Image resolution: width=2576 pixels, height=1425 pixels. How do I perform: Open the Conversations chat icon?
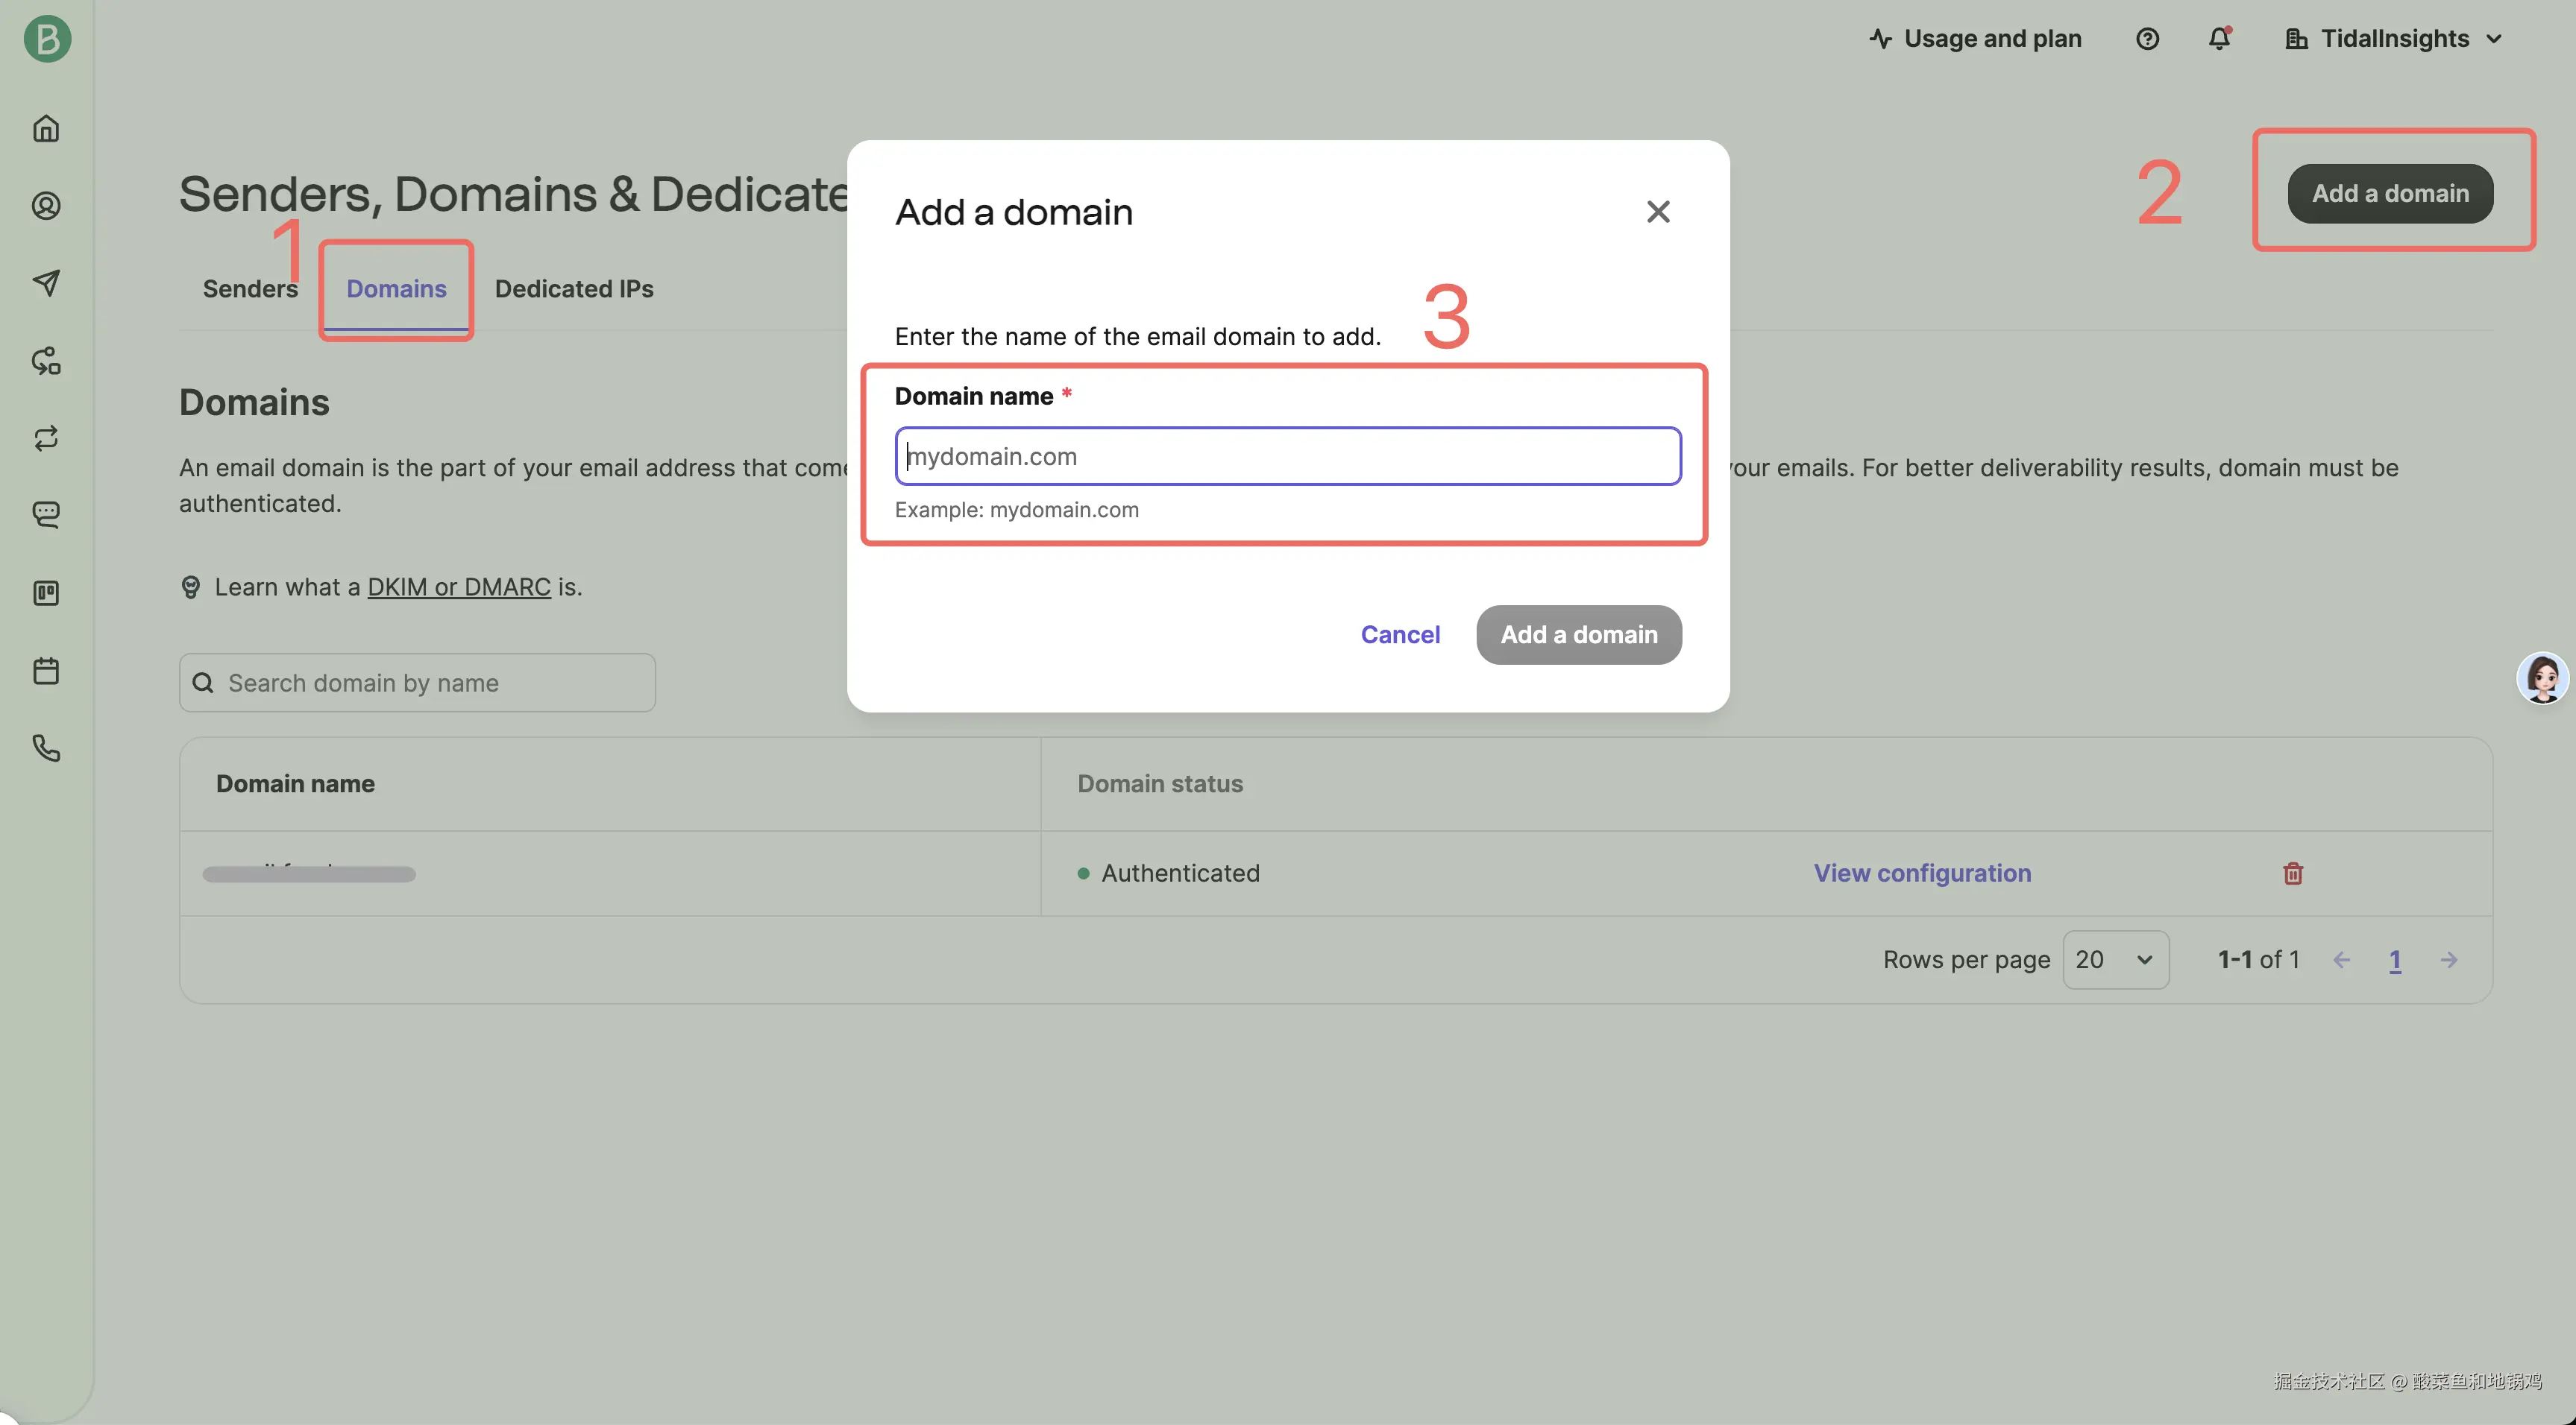coord(46,515)
